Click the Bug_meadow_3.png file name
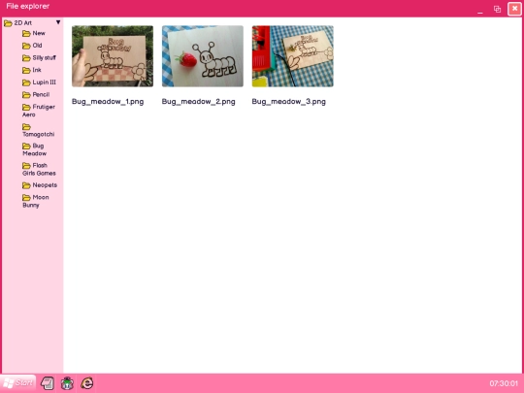Image resolution: width=524 pixels, height=393 pixels. pos(289,102)
